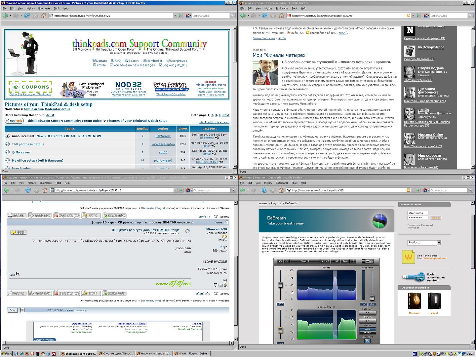The height and width of the screenshot is (357, 476).
Task: Click the iLok USB key icon
Action: [413, 277]
